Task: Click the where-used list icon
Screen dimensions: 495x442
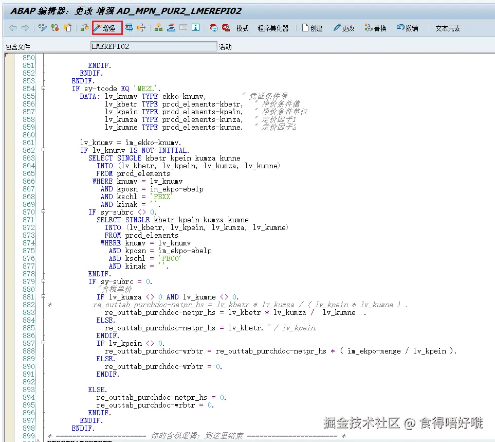Action: coord(84,28)
